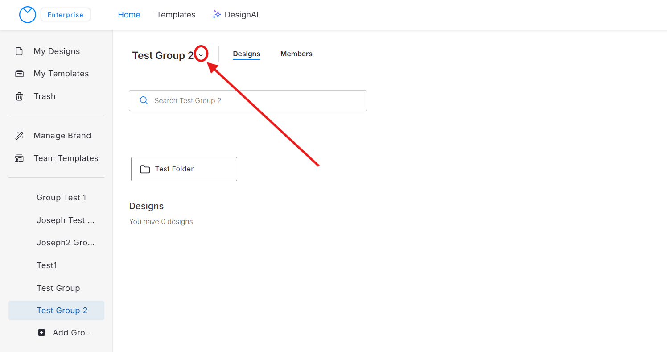667x352 pixels.
Task: Select the Designs tab
Action: (246, 54)
